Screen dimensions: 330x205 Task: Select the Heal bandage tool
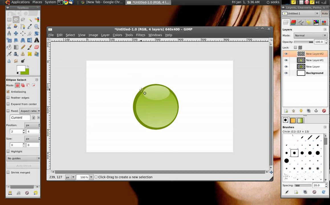pos(30,54)
